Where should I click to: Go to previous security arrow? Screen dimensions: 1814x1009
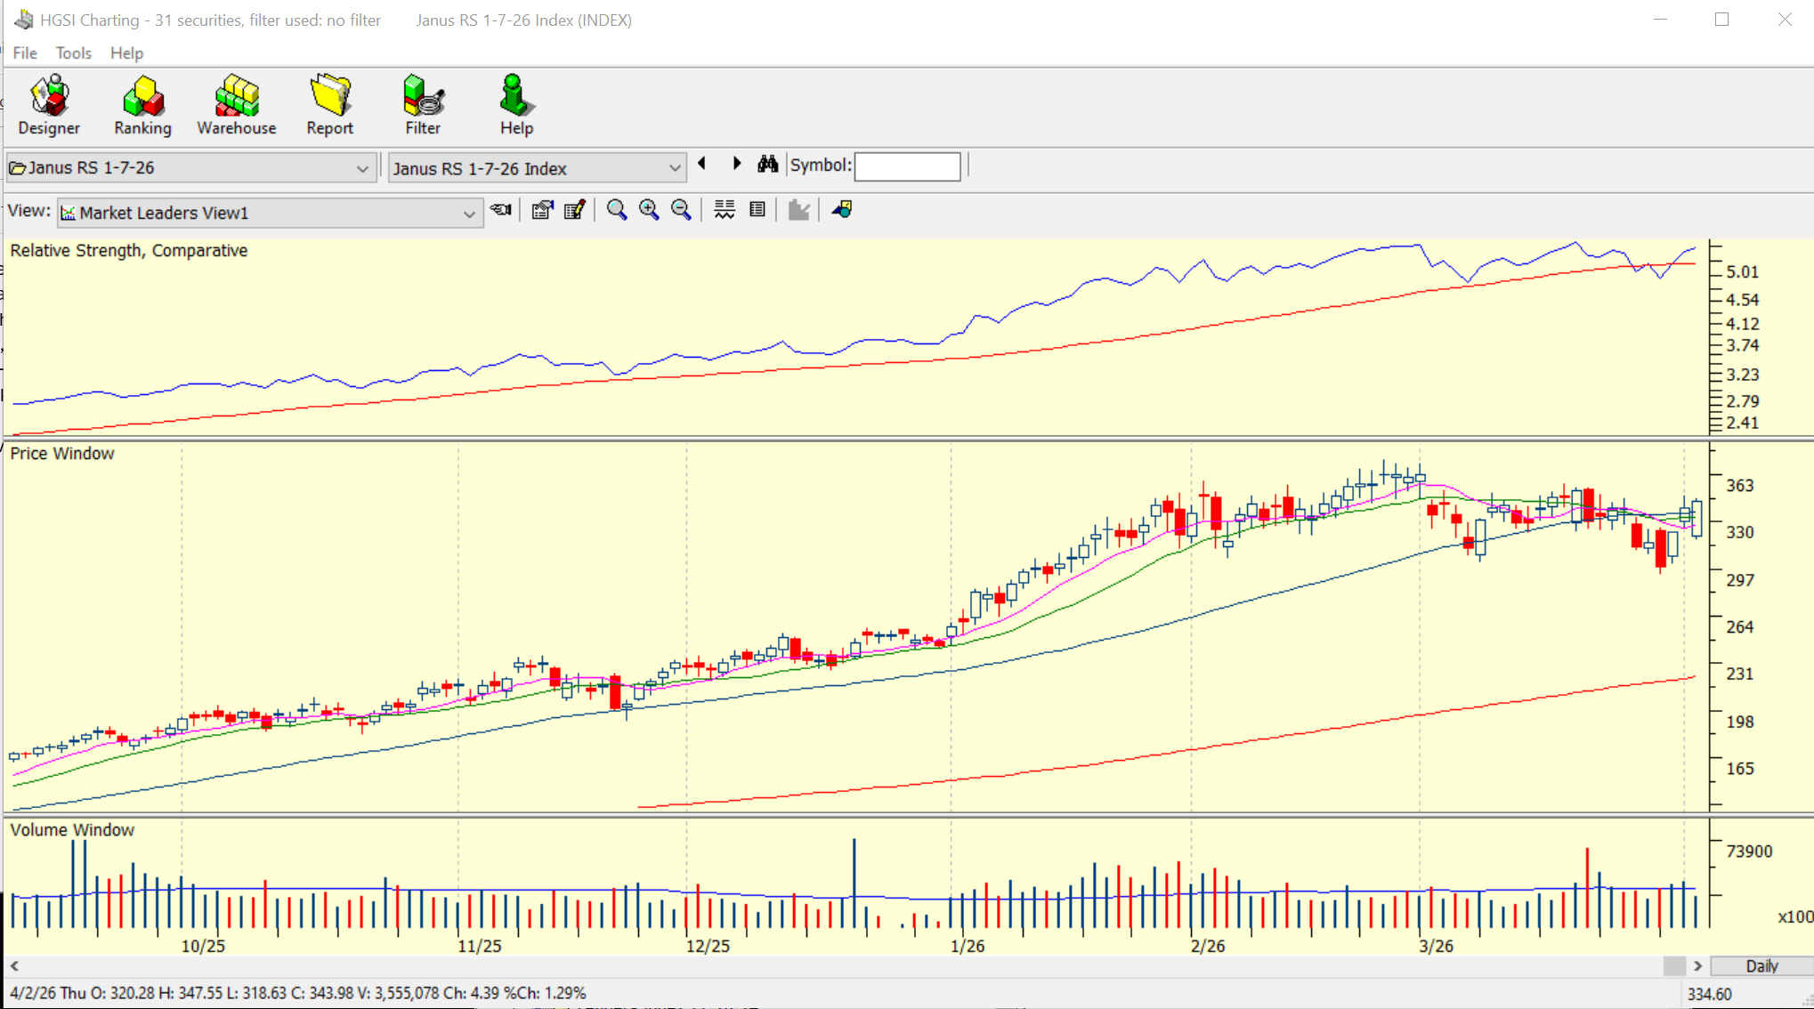point(703,164)
